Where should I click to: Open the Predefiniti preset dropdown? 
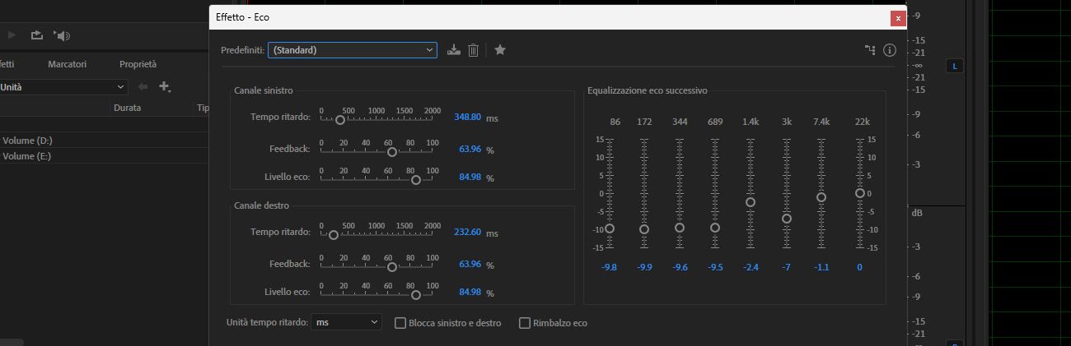(352, 50)
